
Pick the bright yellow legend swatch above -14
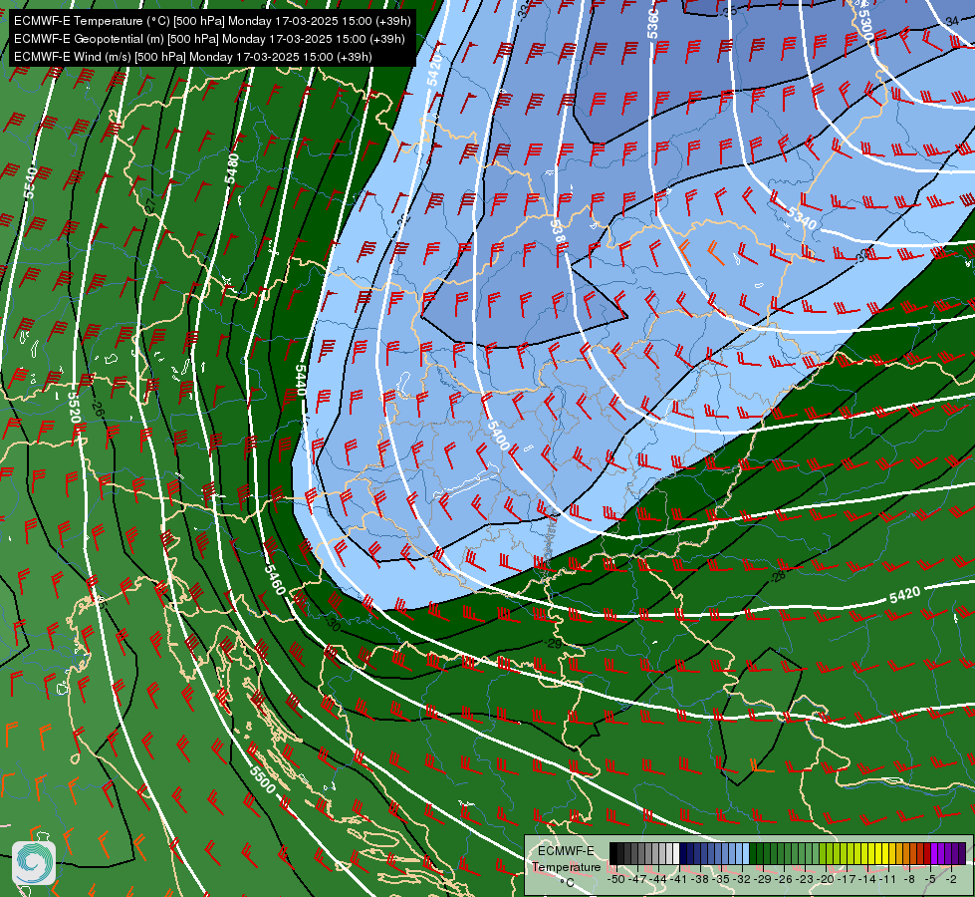tap(871, 853)
